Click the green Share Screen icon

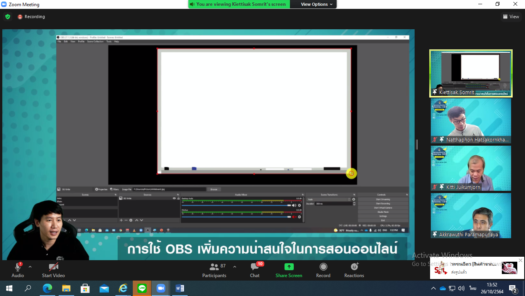(289, 267)
